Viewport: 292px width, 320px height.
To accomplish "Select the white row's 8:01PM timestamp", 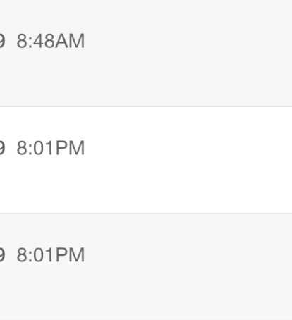I will (51, 148).
